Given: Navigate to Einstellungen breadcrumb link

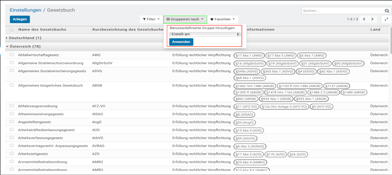Looking at the screenshot, I should point(25,10).
